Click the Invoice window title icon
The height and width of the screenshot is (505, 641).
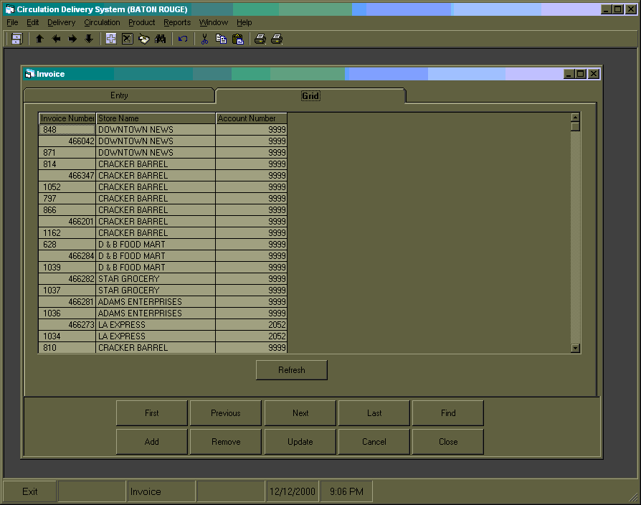point(30,74)
